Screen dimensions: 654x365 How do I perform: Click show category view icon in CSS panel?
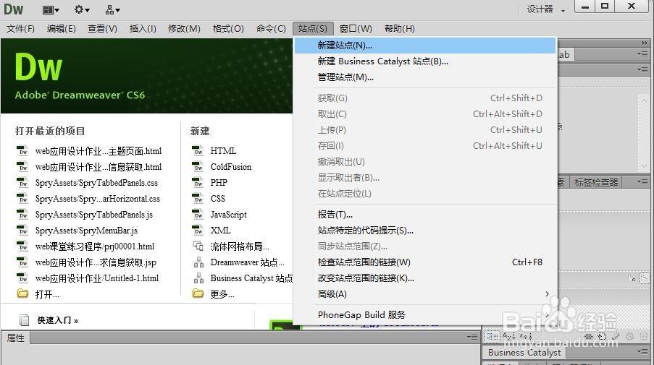click(x=492, y=336)
